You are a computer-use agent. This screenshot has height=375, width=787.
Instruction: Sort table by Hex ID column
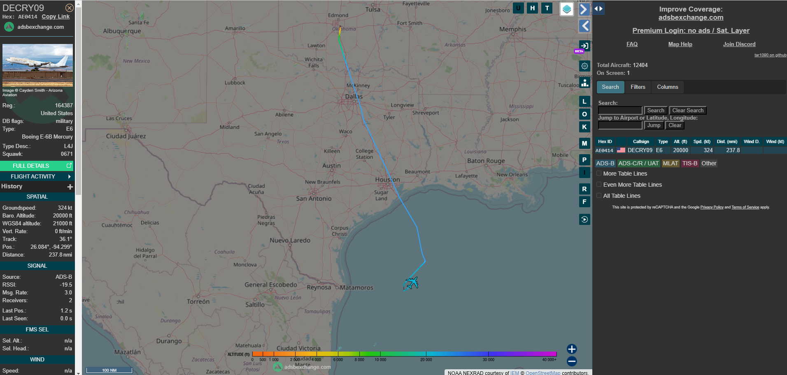605,141
